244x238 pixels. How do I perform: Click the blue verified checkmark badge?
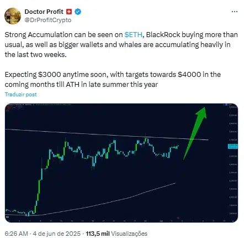click(x=78, y=12)
